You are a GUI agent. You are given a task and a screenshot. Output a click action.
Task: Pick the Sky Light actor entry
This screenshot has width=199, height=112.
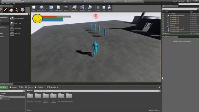[x=20, y=34]
